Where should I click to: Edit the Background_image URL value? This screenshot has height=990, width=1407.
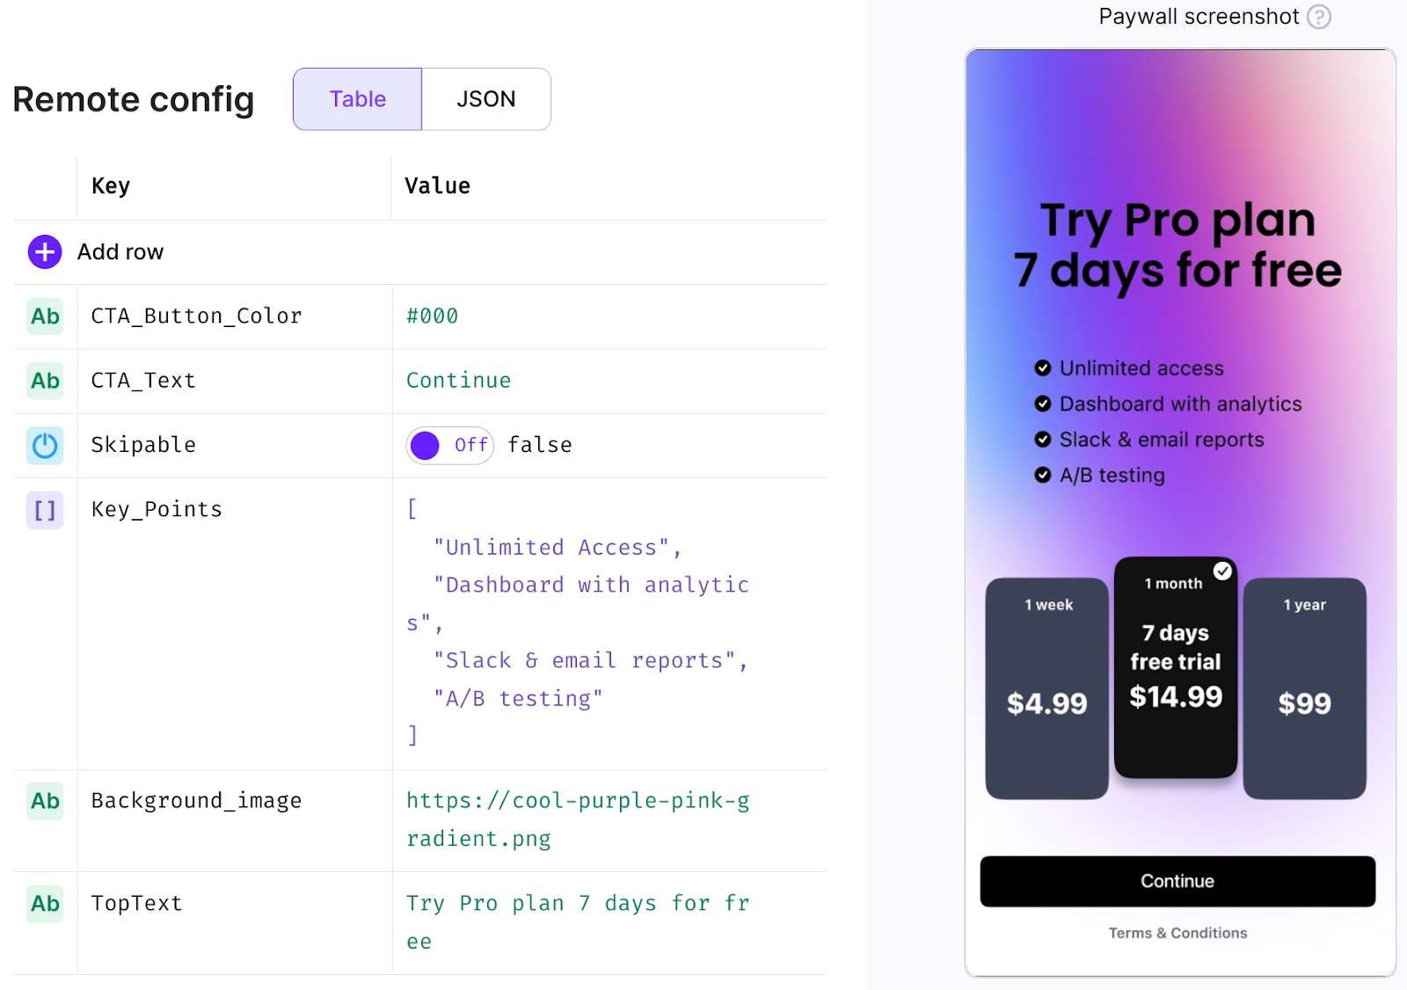(x=578, y=819)
